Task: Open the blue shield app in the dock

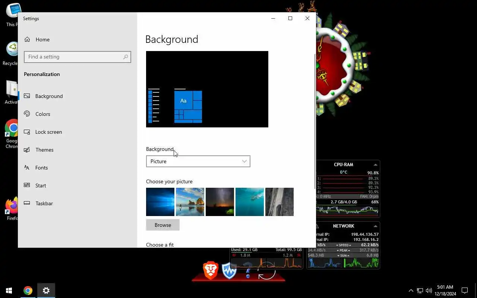Action: pyautogui.click(x=229, y=271)
